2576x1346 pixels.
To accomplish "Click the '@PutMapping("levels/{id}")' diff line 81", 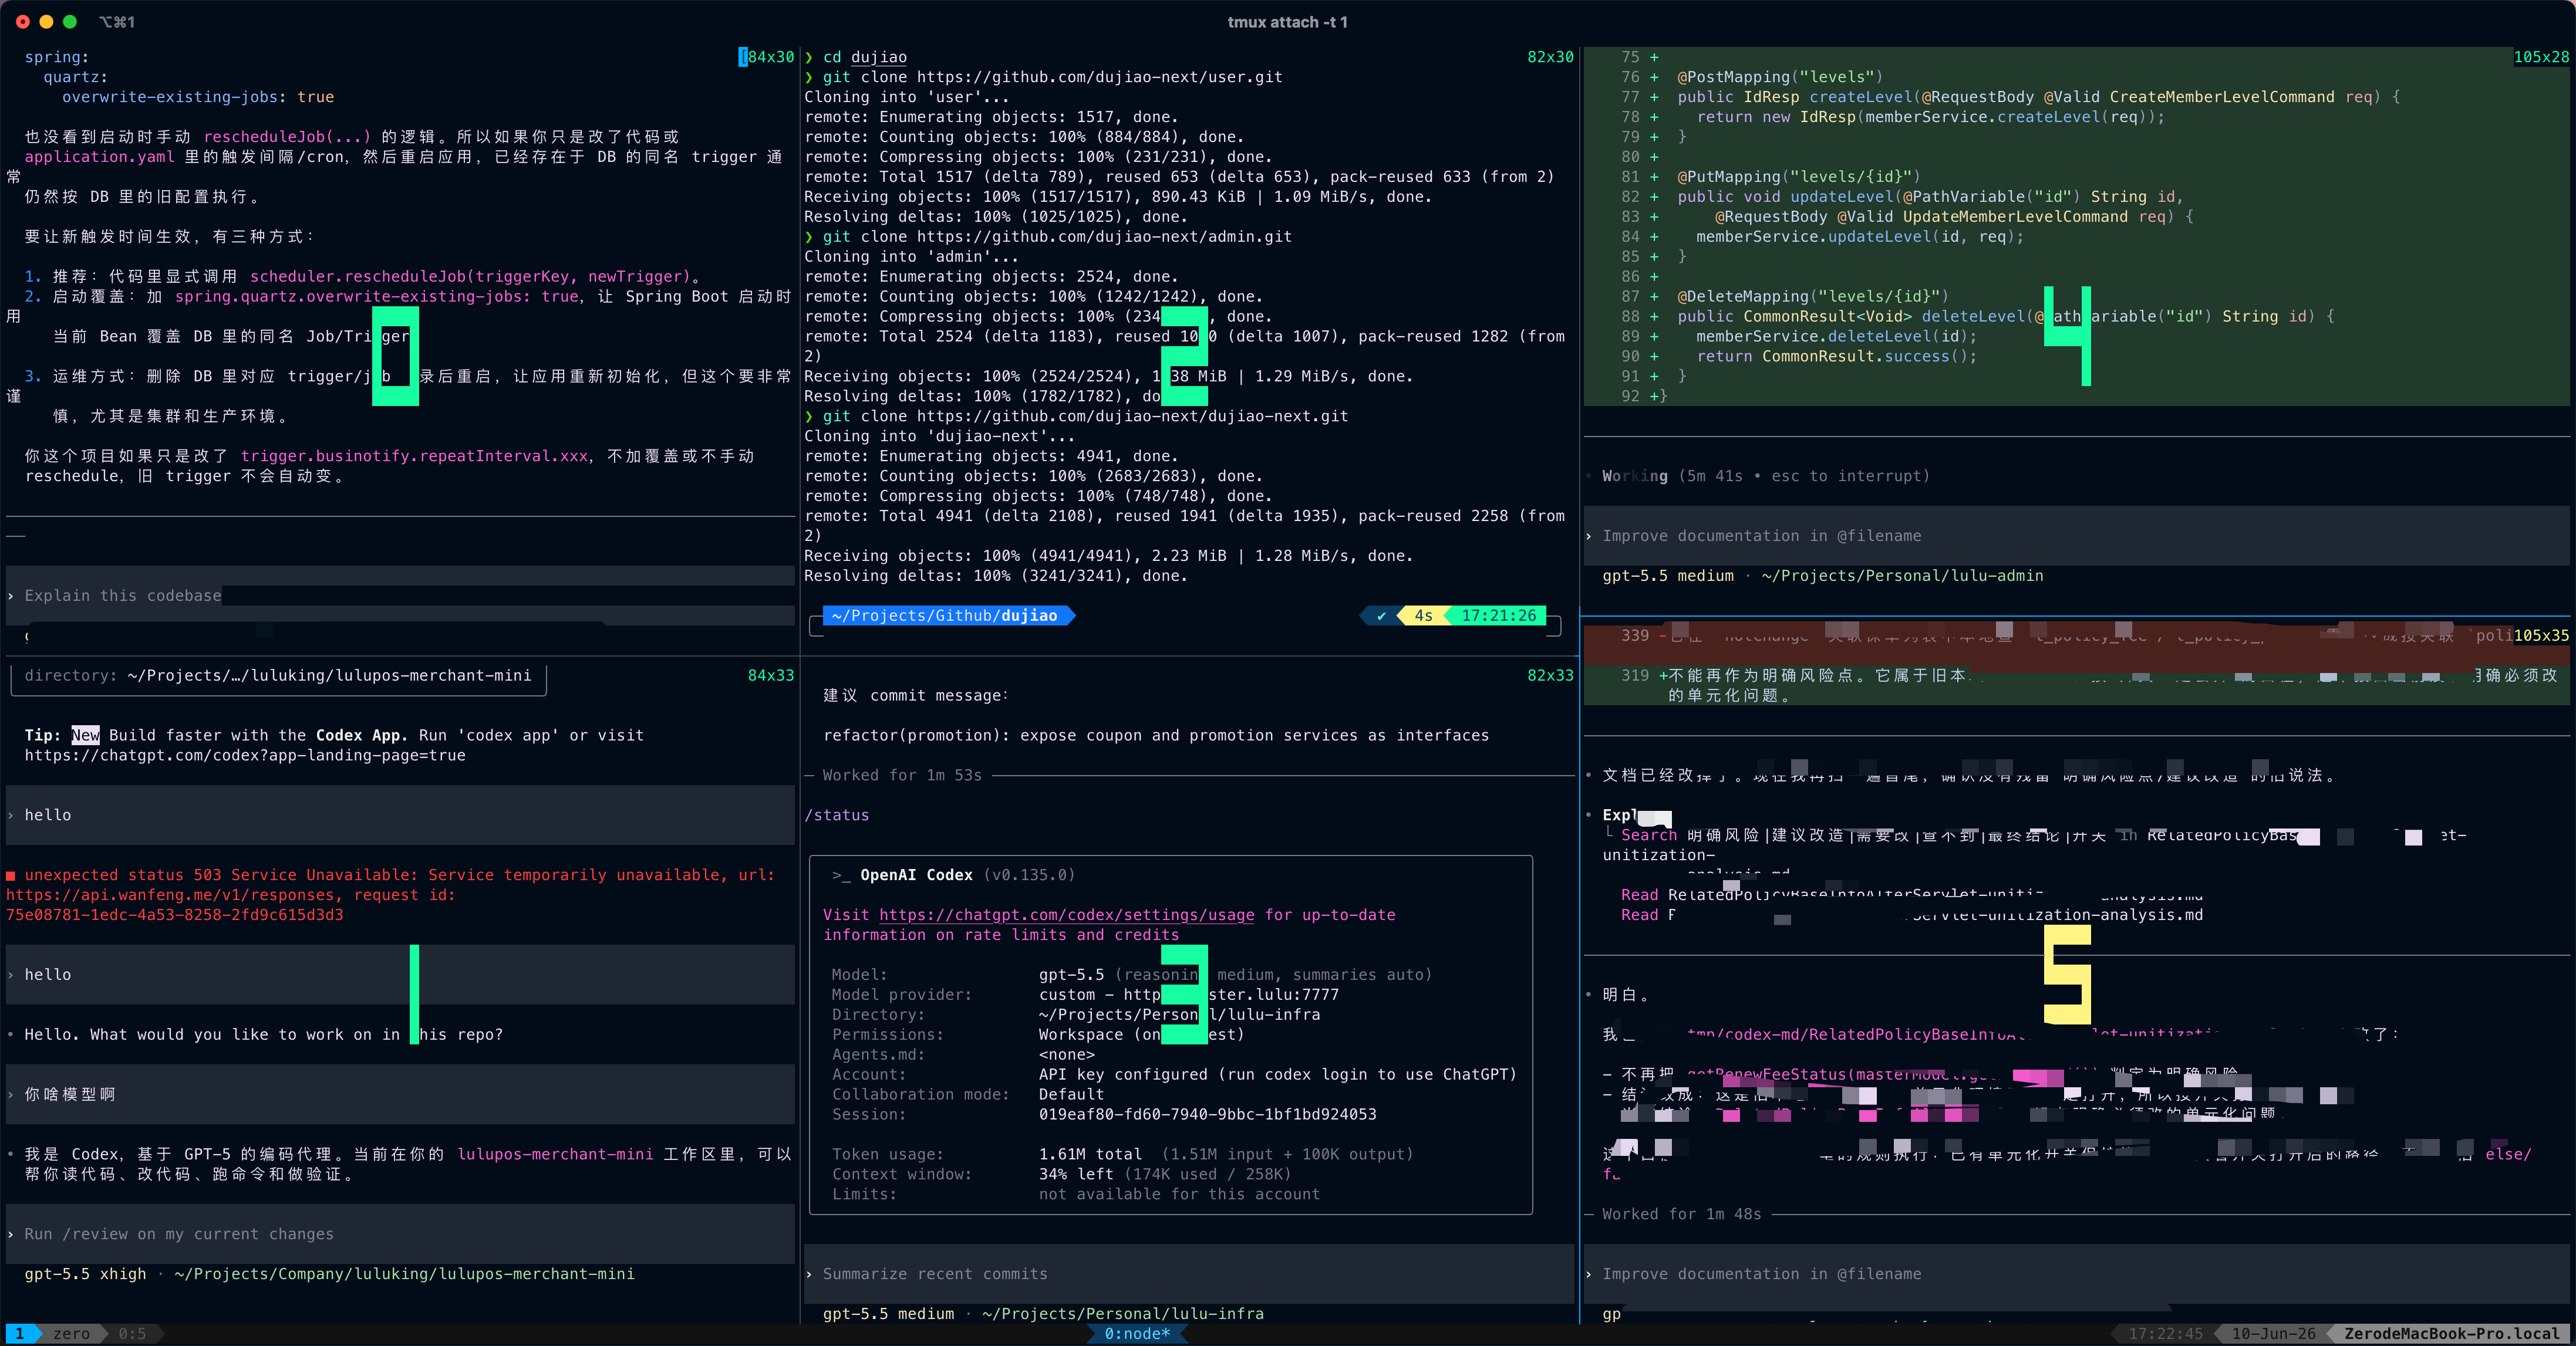I will [x=1798, y=177].
